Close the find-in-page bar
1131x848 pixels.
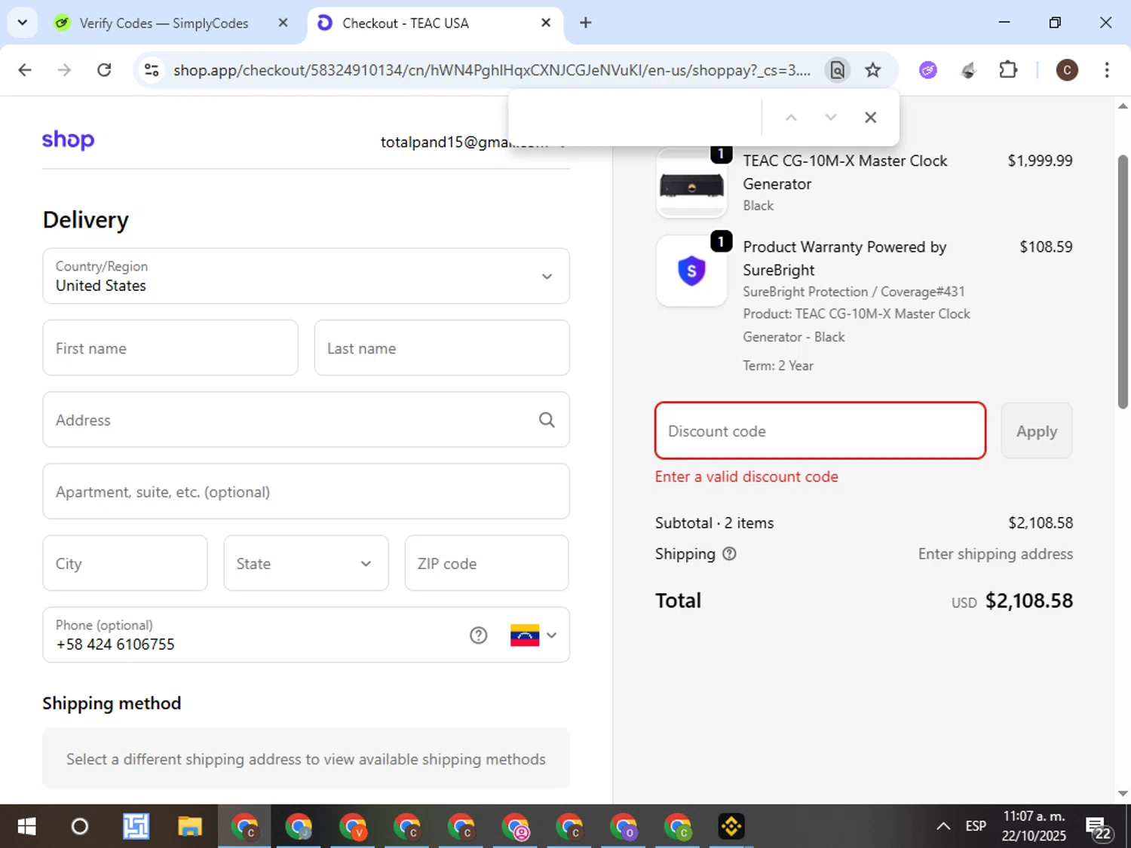click(870, 118)
